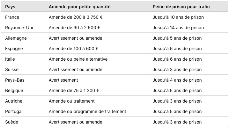Screen dimensions: 230x128
Task: Select the "Portugal" country cell
Action: coord(14,111)
